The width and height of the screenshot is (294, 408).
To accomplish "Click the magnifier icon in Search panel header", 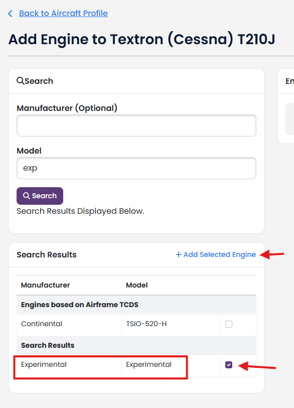I will (20, 81).
